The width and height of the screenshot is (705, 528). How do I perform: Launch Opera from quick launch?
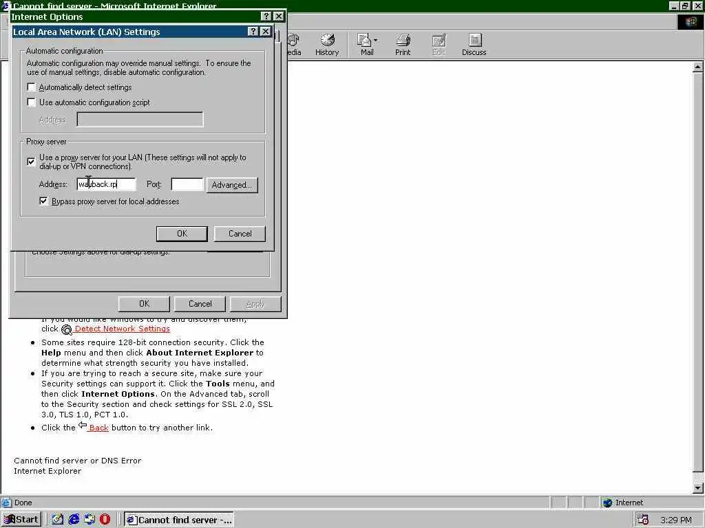coord(105,520)
